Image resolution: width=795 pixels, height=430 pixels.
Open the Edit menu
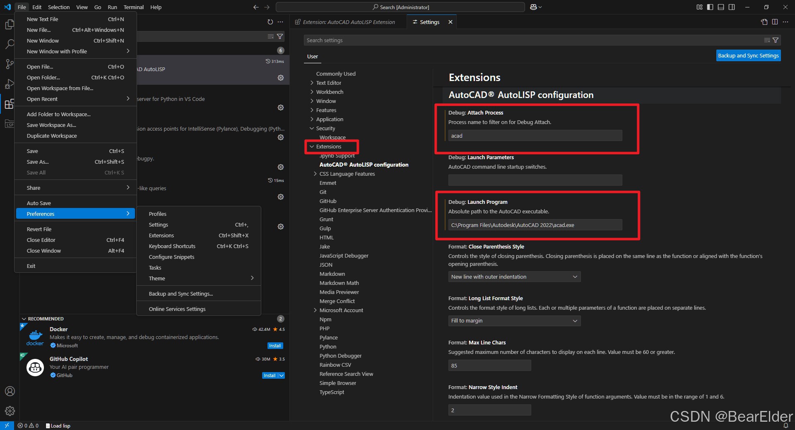(x=37, y=7)
